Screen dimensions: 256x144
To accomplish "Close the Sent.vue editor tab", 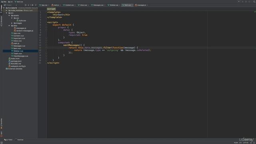I will 132,5.
